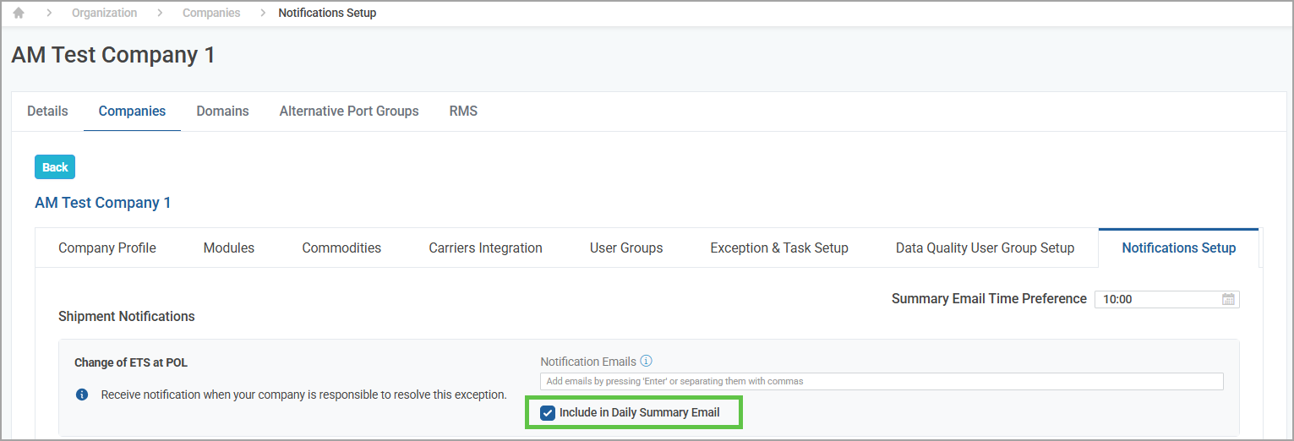Uncheck Include in Daily Summary Email
This screenshot has height=441, width=1294.
click(x=548, y=413)
